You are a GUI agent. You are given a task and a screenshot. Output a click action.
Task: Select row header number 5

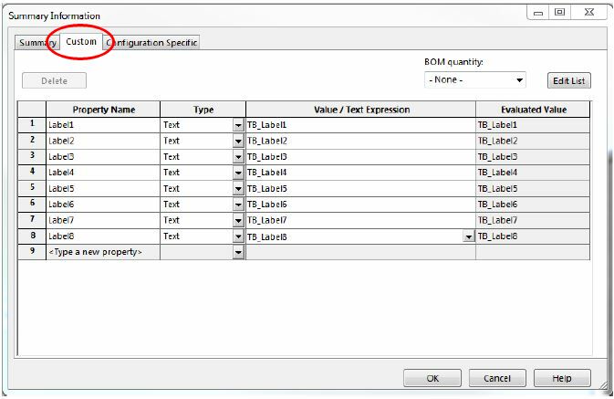click(x=32, y=188)
